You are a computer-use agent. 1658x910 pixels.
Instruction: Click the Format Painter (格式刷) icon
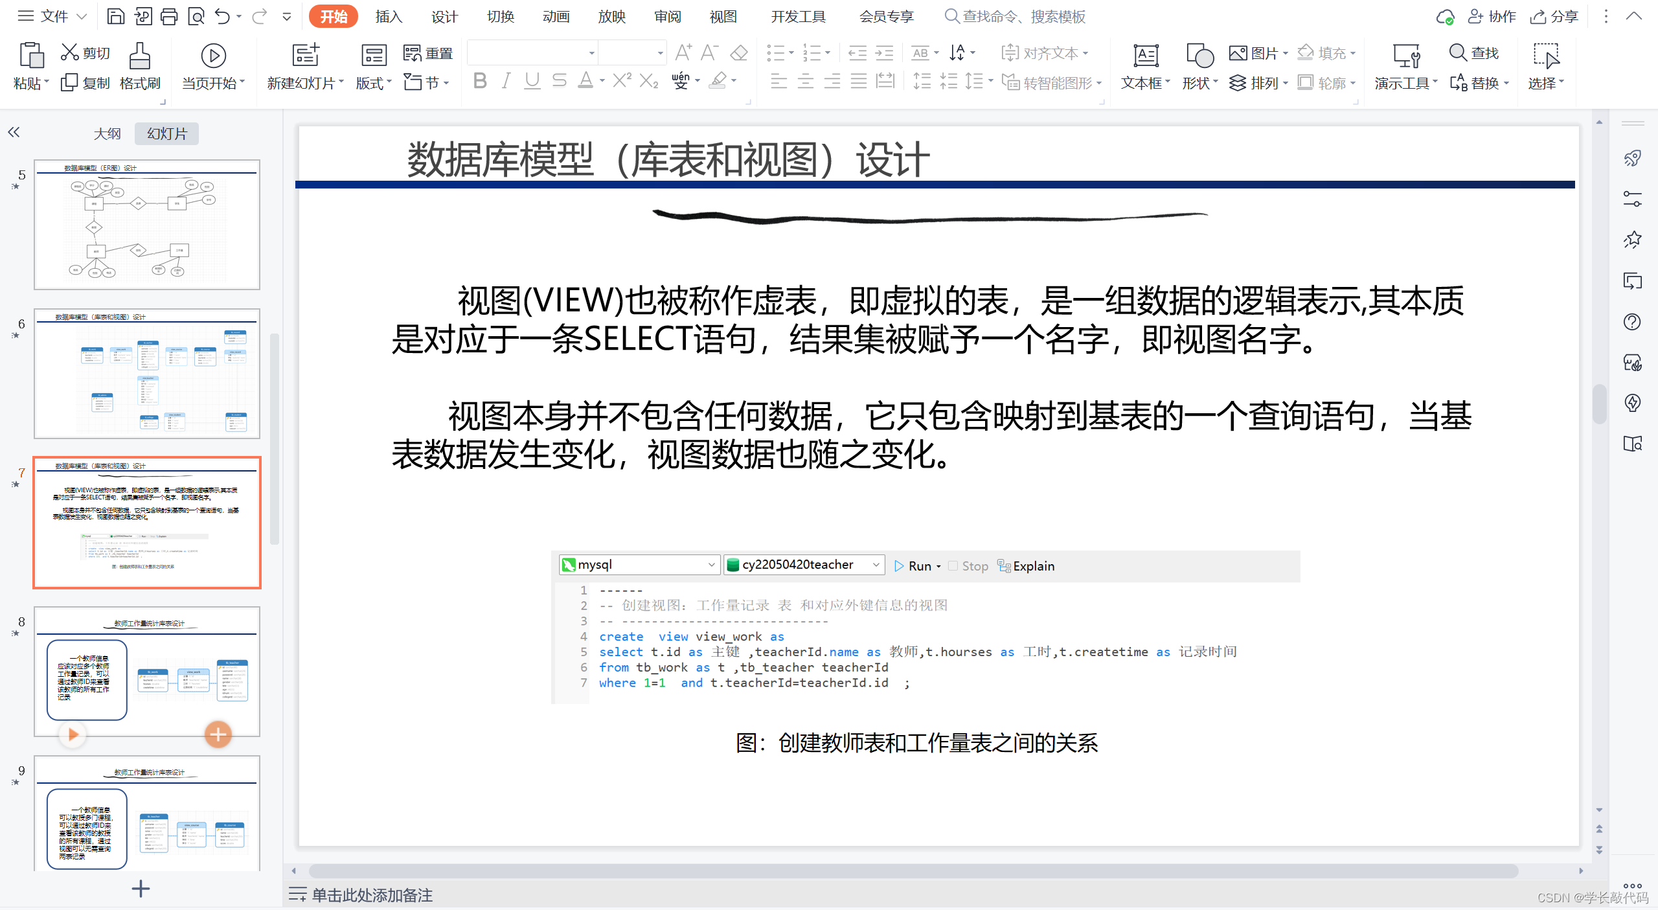coord(139,57)
